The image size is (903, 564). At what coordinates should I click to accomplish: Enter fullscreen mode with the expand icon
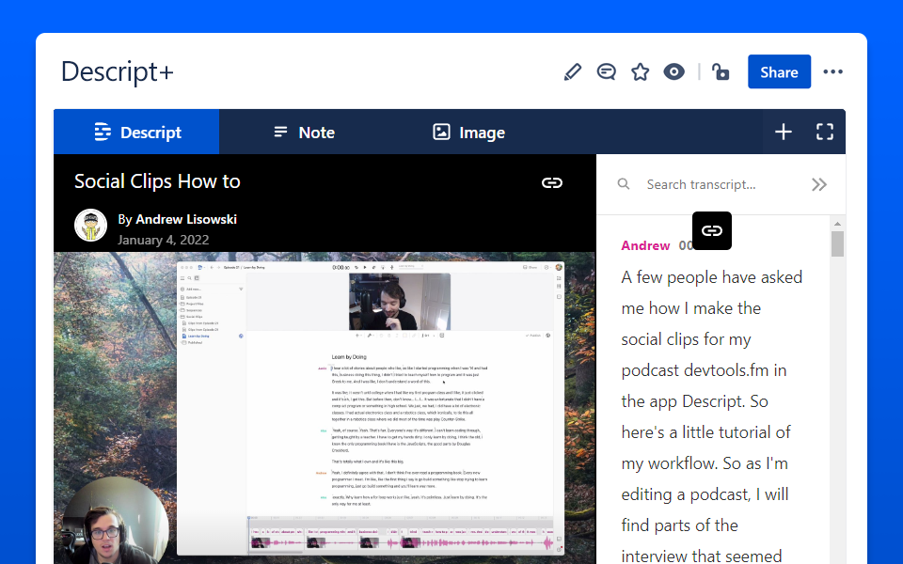click(825, 132)
